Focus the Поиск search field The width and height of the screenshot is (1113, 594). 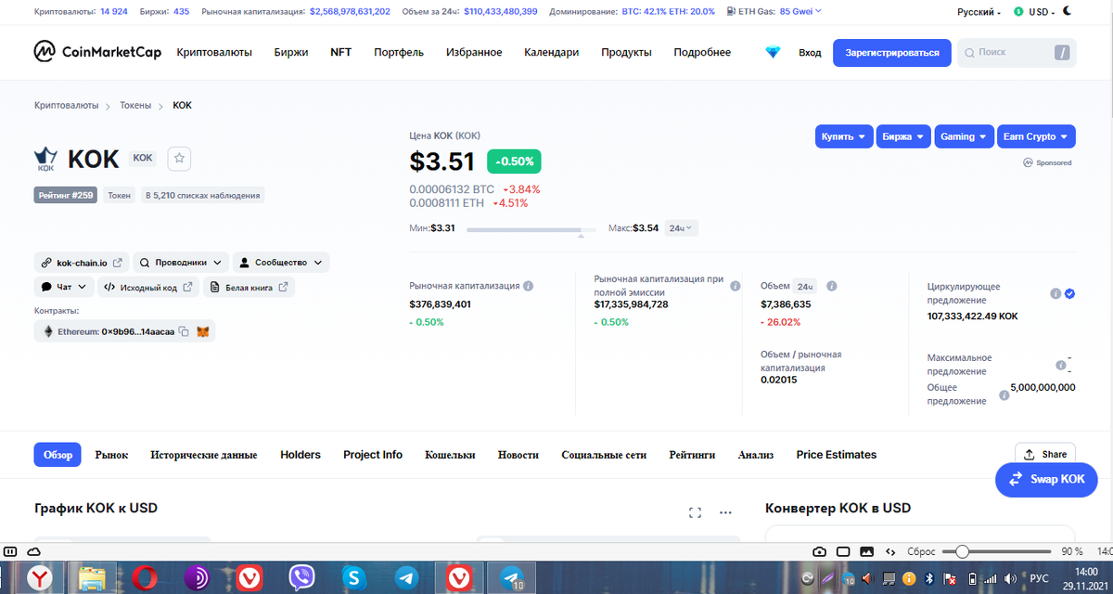click(1017, 53)
